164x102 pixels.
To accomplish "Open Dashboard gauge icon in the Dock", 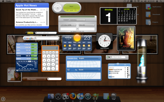I will [x=58, y=96].
